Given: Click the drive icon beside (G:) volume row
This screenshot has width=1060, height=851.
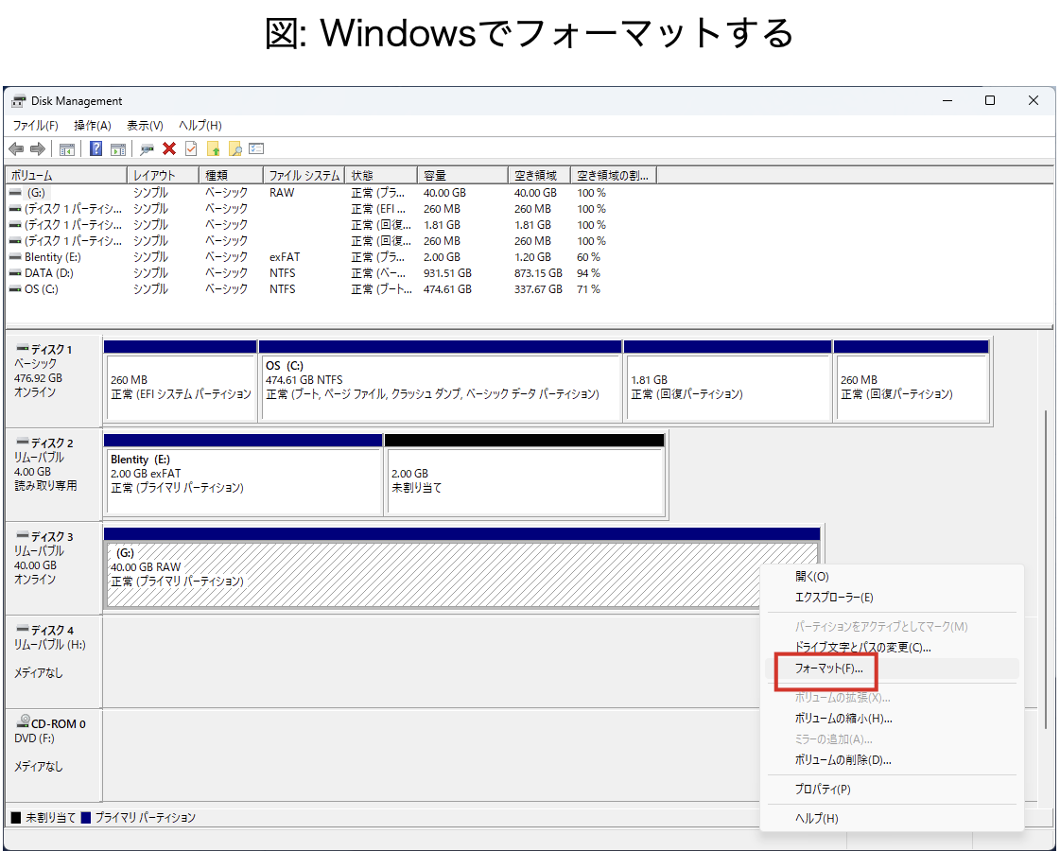Looking at the screenshot, I should [x=15, y=193].
